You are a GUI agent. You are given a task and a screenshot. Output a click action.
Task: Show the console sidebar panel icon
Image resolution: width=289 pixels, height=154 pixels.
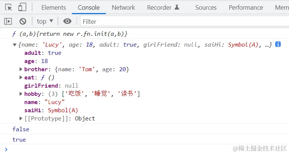8,21
